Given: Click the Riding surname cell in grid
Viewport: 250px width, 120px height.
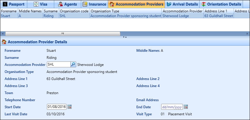Looking at the screenshot, I should tap(51, 16).
